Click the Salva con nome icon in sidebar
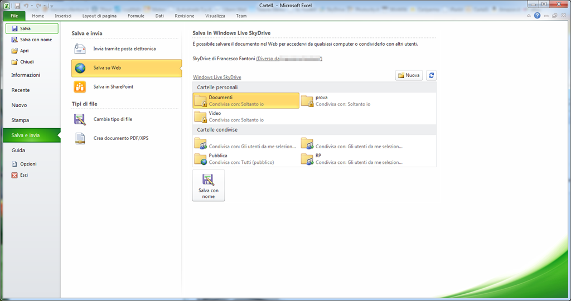Image resolution: width=571 pixels, height=301 pixels. [14, 40]
